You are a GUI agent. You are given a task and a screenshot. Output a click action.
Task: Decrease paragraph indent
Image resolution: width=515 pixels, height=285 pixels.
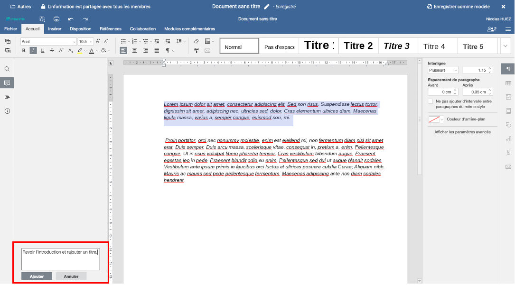point(157,41)
